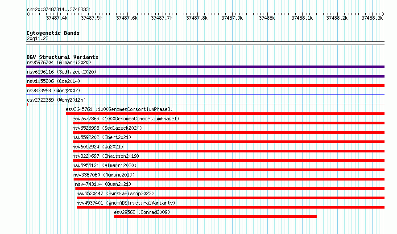Click the 37487.7k ruler tick label
The width and height of the screenshot is (397, 234).
pos(161,18)
